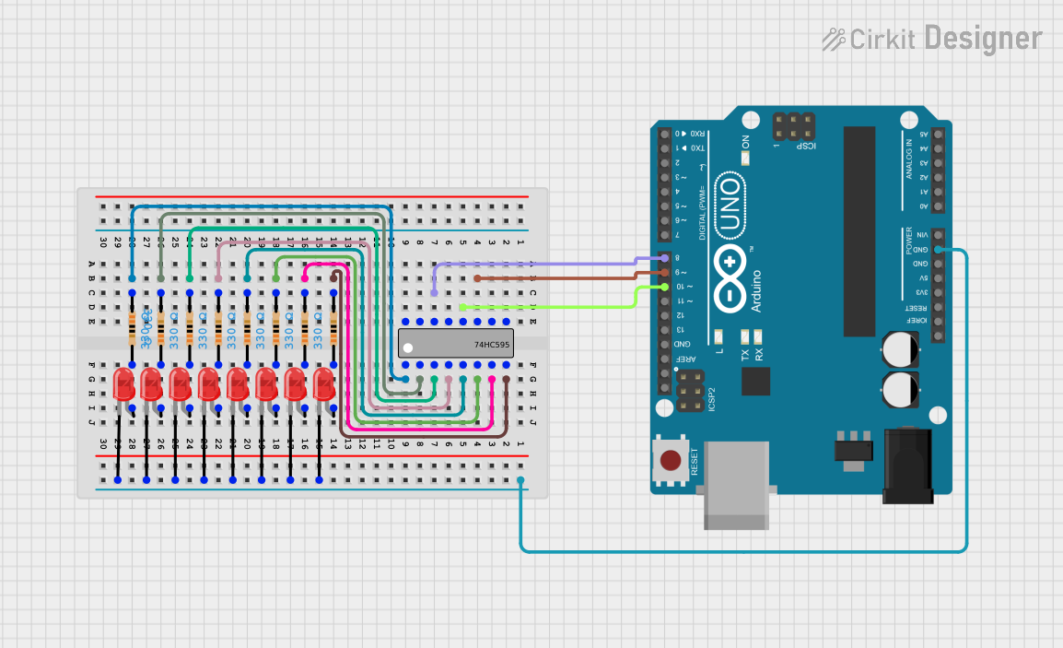Image resolution: width=1063 pixels, height=648 pixels.
Task: Click the TX indicator LED
Action: [x=745, y=336]
